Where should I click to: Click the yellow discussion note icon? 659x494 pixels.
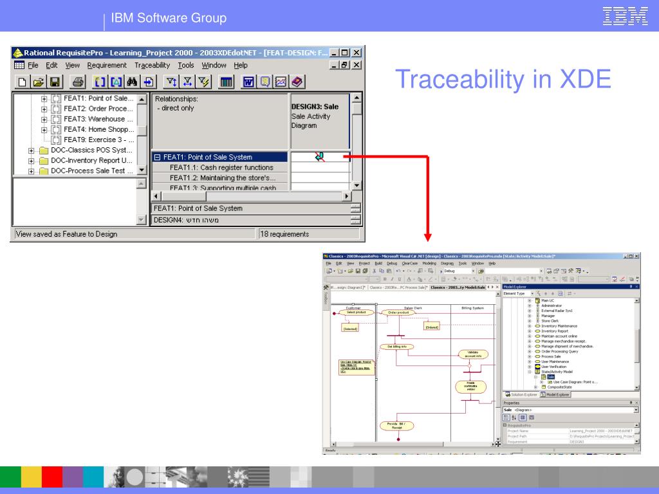click(x=265, y=82)
